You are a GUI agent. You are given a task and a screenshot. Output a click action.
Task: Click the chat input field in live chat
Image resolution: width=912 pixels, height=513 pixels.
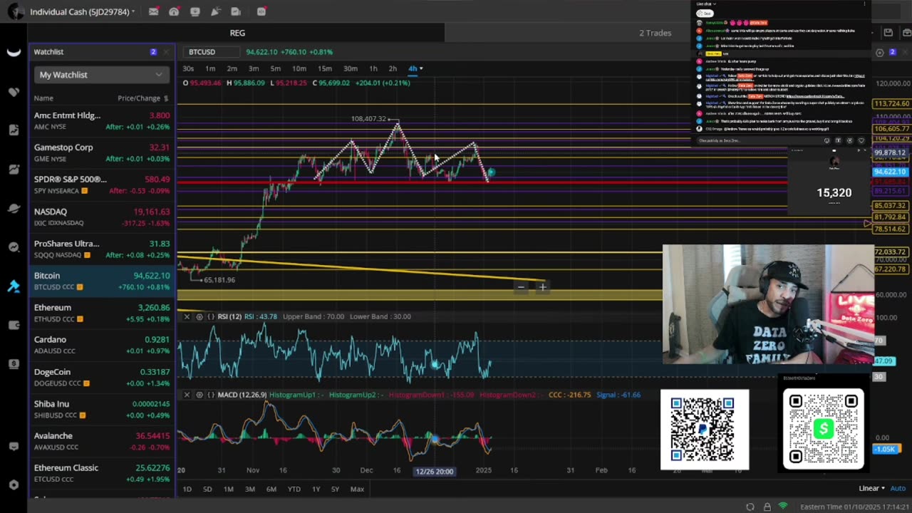tap(759, 141)
